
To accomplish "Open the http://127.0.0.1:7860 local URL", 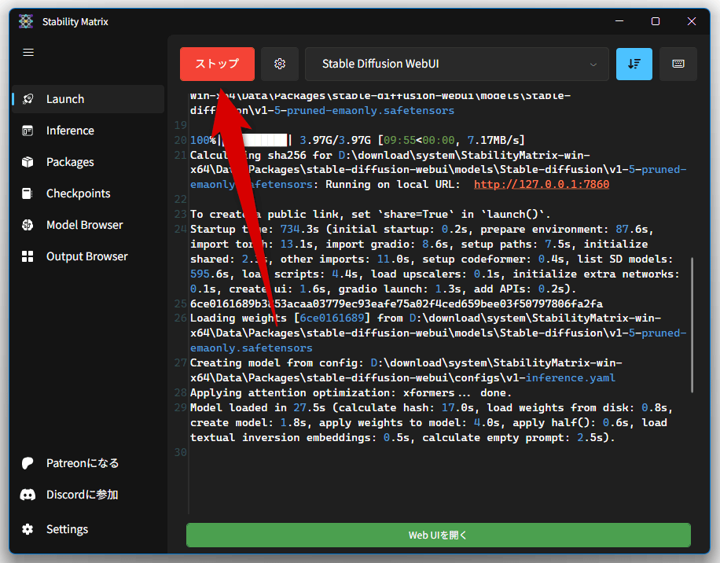I will [542, 185].
